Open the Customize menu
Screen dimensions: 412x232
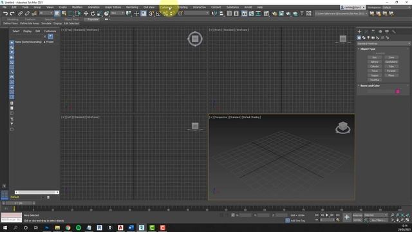pos(166,7)
